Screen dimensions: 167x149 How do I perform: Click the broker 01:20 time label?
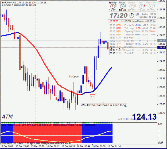point(149,14)
